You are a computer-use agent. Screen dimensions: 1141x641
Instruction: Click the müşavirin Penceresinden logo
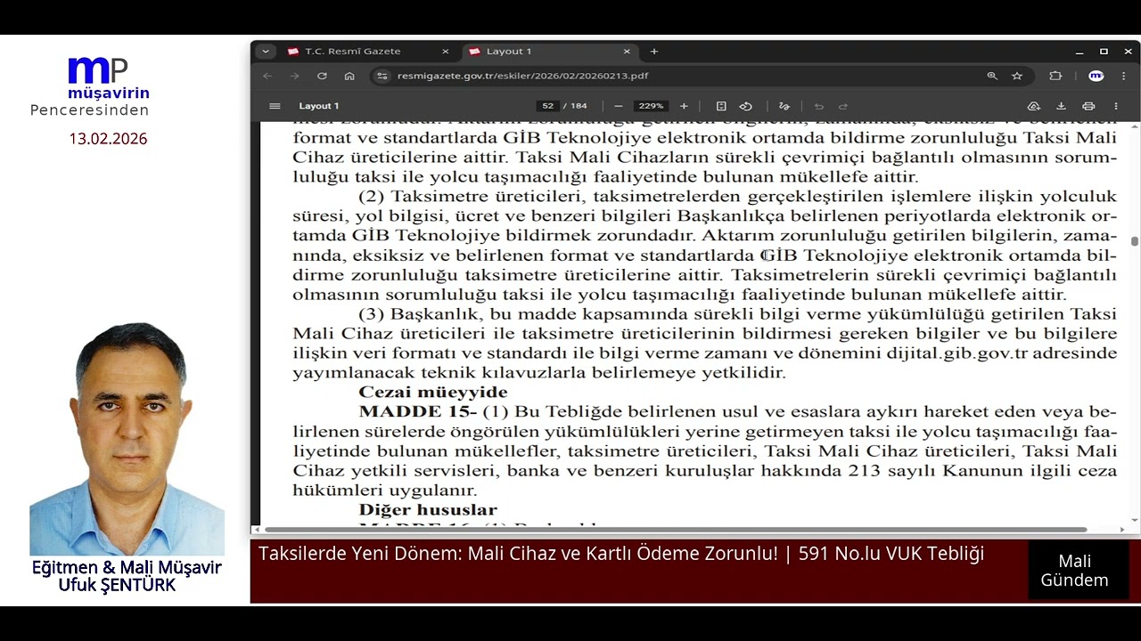click(x=90, y=86)
